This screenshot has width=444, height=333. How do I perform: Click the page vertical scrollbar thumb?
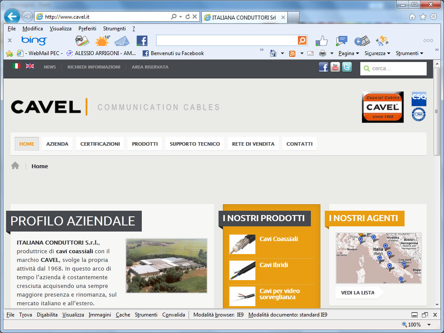(437, 111)
